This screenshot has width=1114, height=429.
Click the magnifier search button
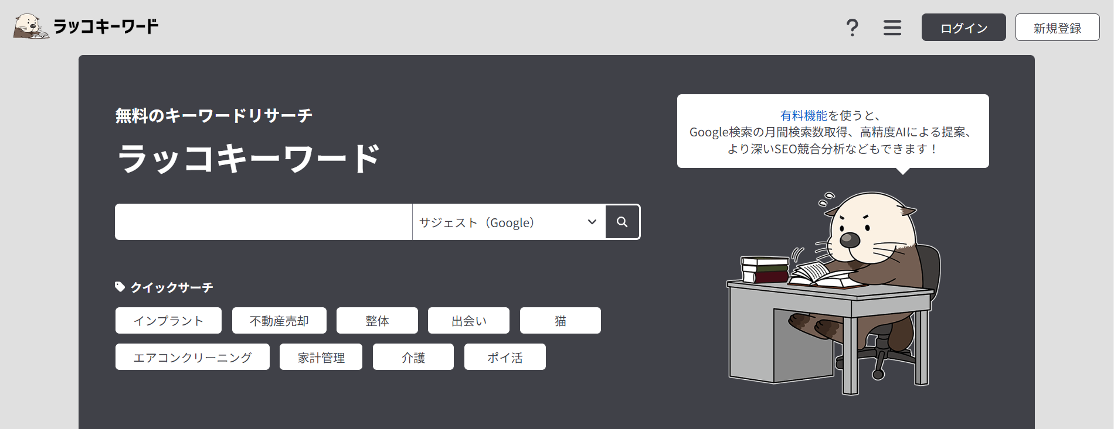(622, 222)
